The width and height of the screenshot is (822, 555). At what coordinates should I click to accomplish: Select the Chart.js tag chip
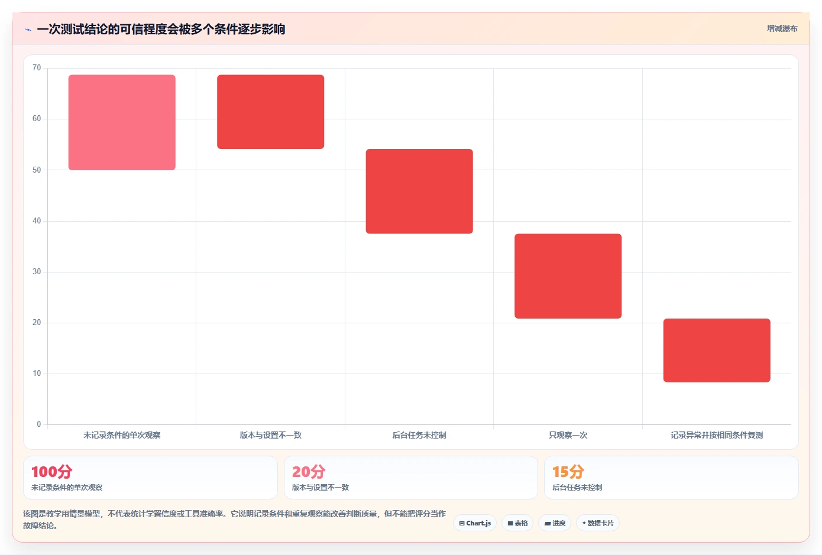pos(475,523)
